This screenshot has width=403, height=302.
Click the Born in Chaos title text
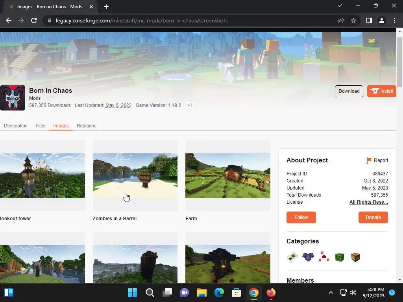pos(50,91)
